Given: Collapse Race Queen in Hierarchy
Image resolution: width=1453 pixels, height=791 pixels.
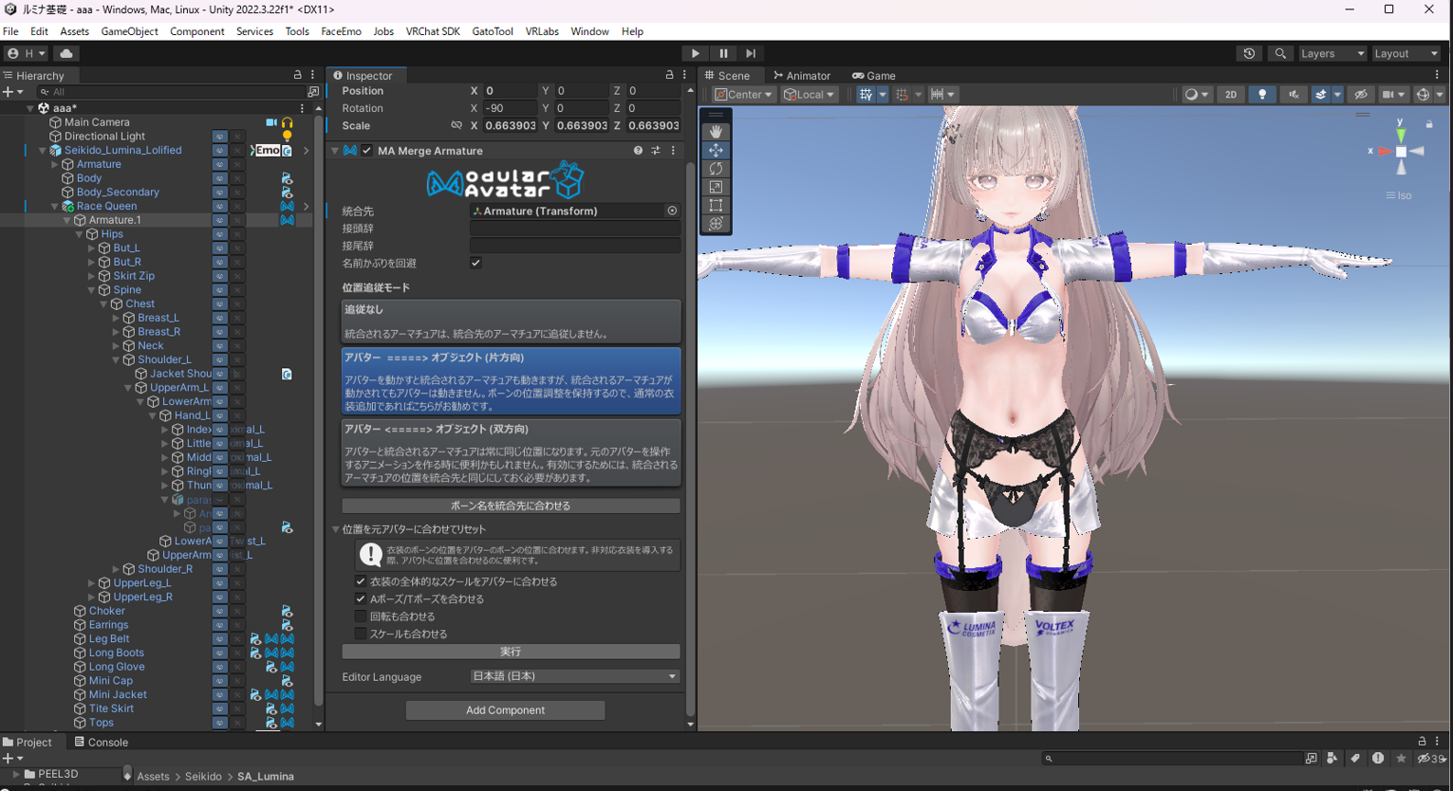Looking at the screenshot, I should tap(54, 206).
